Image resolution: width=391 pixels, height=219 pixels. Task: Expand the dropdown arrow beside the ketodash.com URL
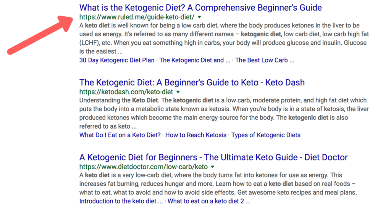(178, 92)
